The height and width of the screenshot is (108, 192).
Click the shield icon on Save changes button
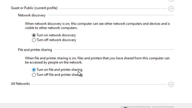pos(125,107)
